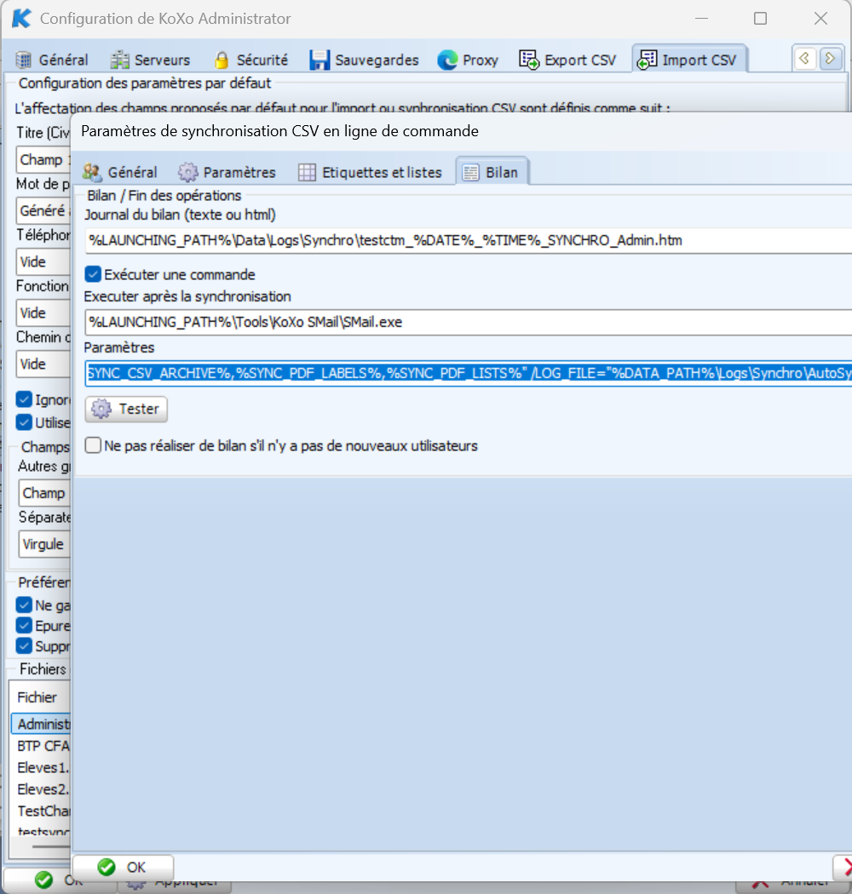Open the Général tab in Configuration window
852x894 pixels.
pos(52,60)
